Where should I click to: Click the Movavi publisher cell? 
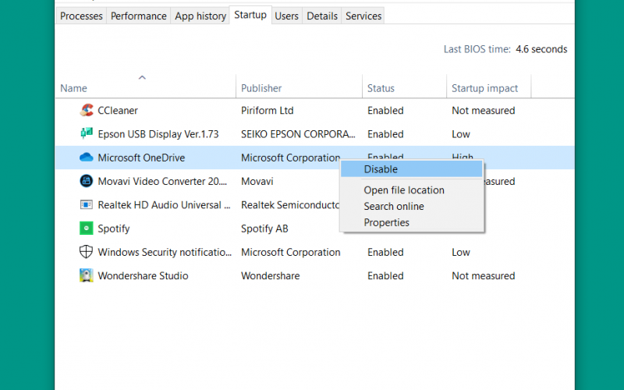[x=257, y=181]
